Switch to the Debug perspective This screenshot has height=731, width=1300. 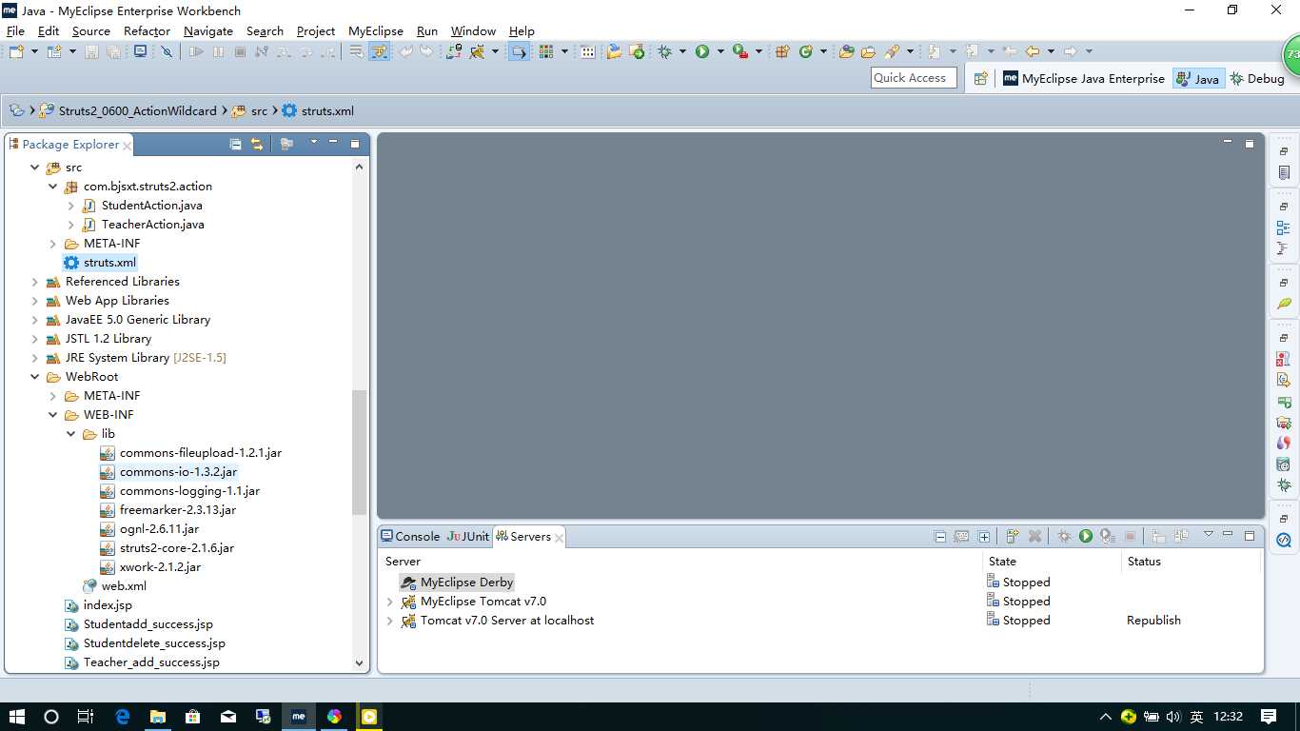coord(1256,79)
